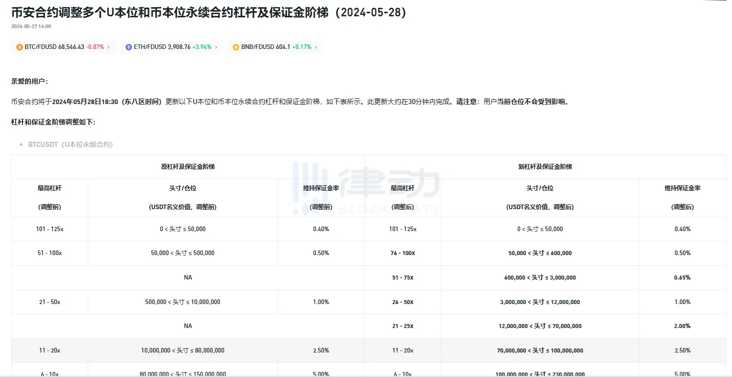Click the green +3.94% price change
Screen dimensions: 732x377
tap(202, 47)
